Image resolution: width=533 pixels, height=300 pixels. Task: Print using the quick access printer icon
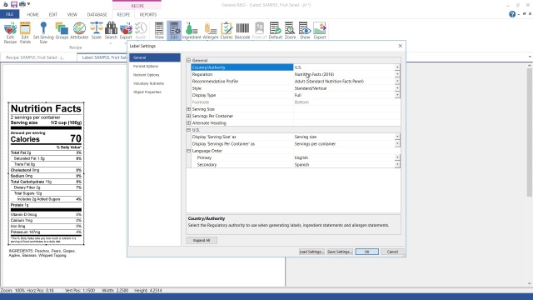coord(22,4)
